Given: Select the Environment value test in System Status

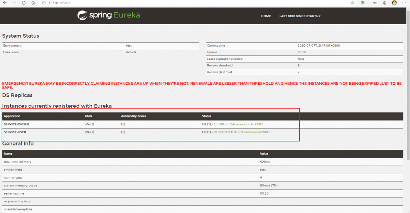Looking at the screenshot, I should [129, 45].
